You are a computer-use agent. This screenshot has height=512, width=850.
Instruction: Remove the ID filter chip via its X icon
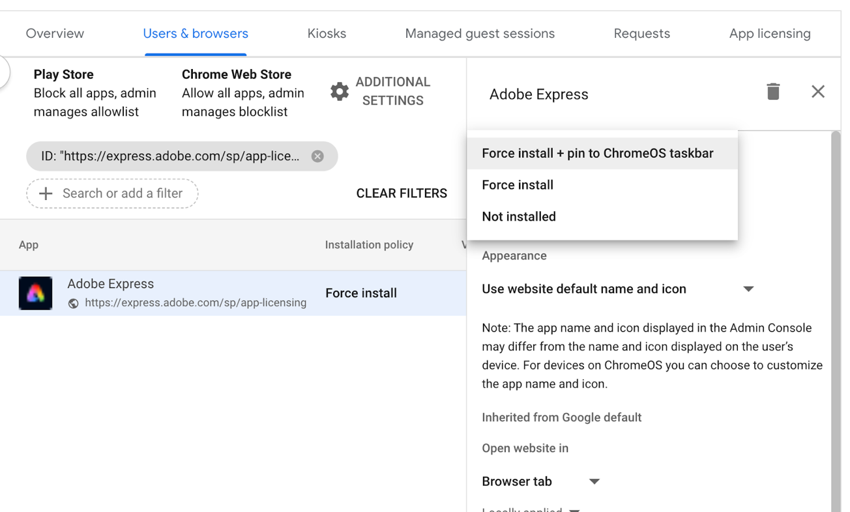pyautogui.click(x=317, y=156)
